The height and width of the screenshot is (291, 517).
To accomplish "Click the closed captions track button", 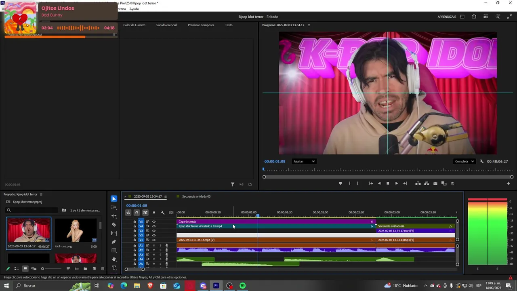I will pos(171,213).
